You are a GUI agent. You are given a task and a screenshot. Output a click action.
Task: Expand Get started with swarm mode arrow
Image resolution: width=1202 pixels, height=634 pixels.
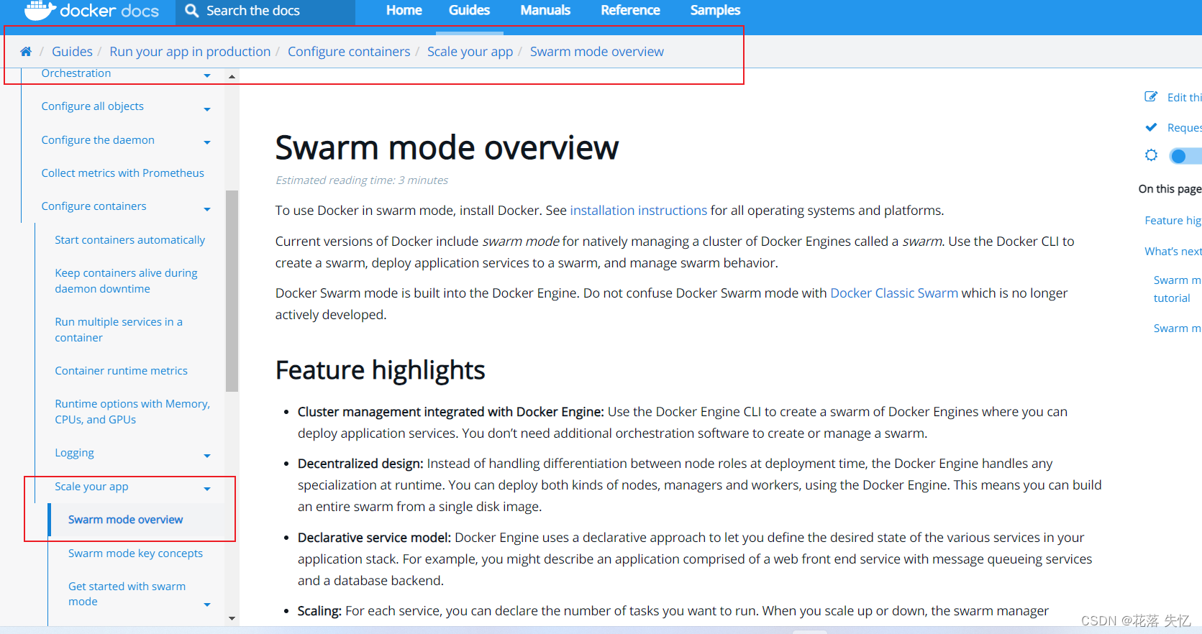pos(207,605)
